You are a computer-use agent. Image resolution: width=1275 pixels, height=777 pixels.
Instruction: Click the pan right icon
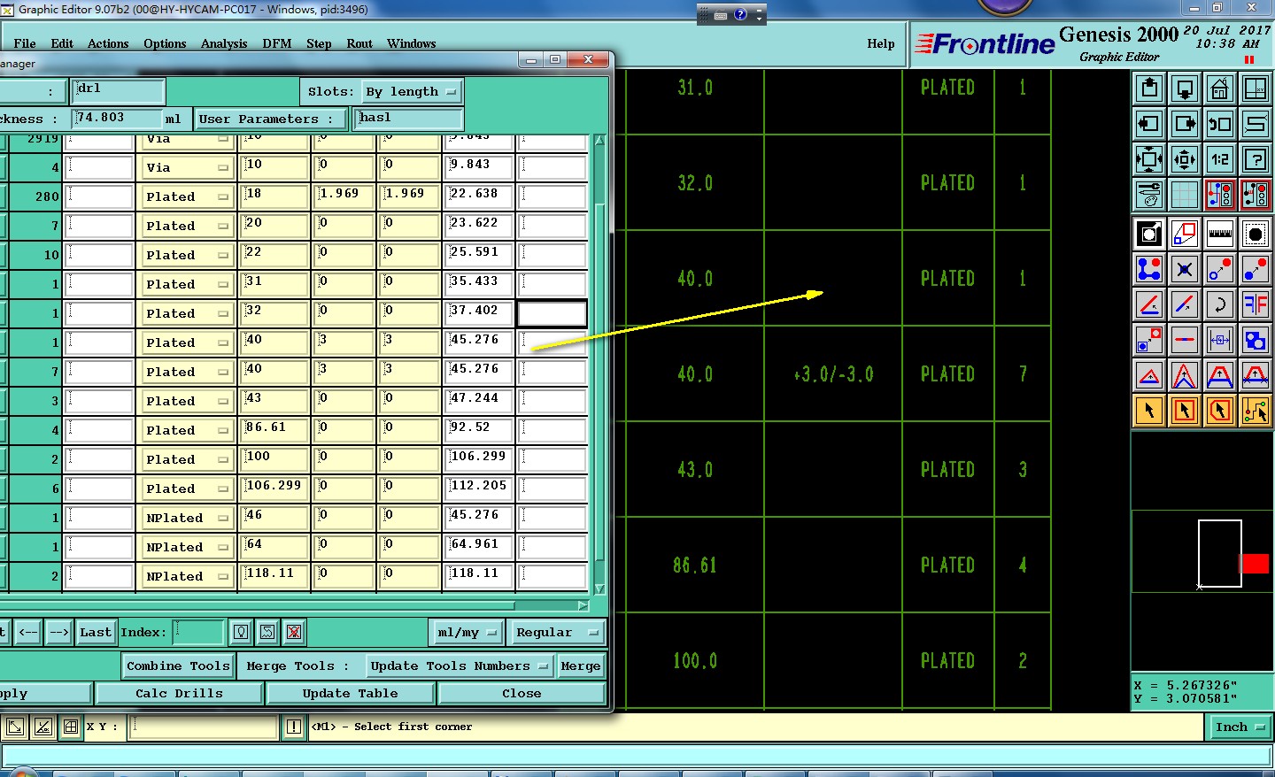(x=1185, y=124)
